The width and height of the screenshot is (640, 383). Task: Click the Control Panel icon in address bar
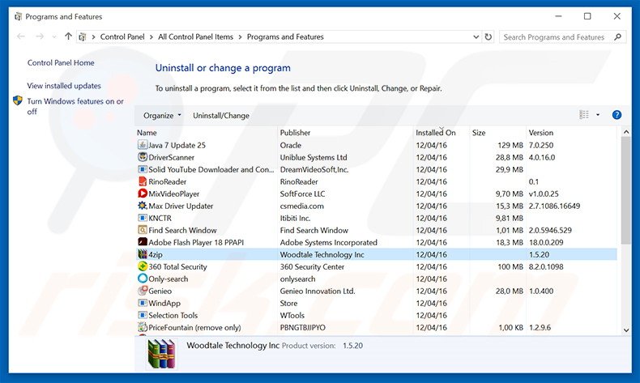83,36
